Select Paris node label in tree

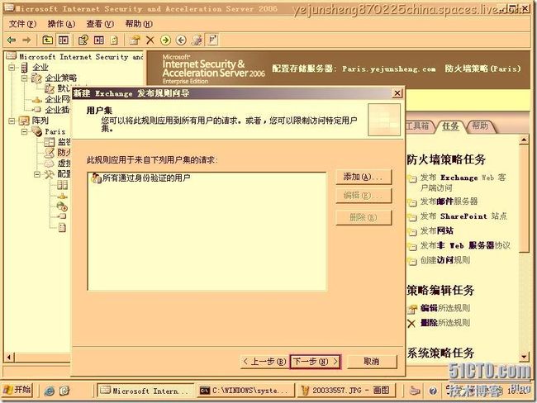pyautogui.click(x=55, y=131)
